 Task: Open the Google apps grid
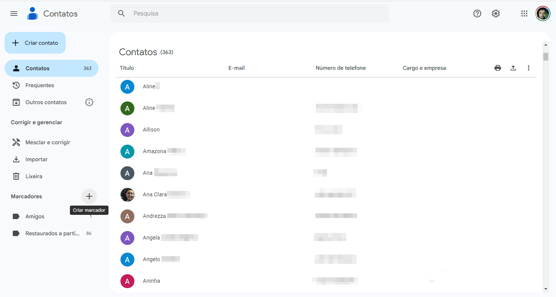click(x=524, y=13)
